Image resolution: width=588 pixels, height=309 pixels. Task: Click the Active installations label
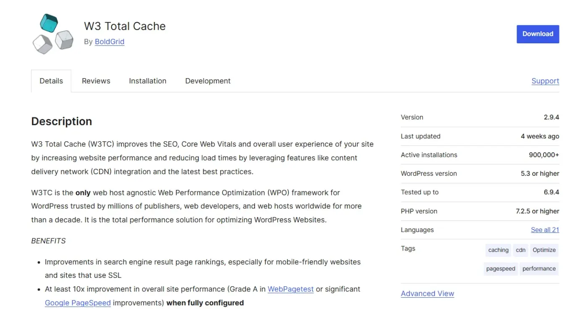point(429,155)
